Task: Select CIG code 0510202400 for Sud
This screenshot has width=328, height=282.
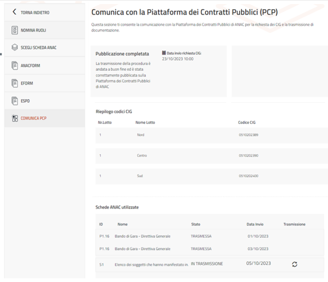Action: pyautogui.click(x=248, y=176)
